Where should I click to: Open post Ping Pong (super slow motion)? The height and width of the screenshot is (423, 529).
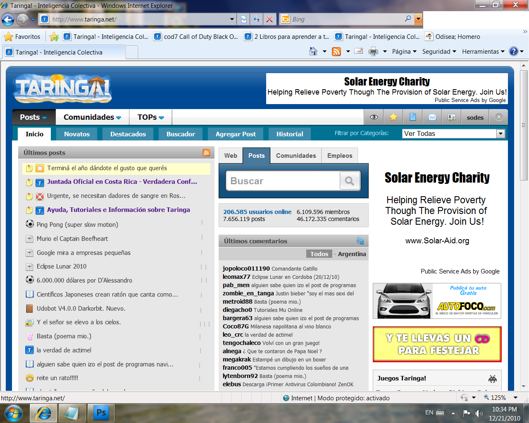(77, 225)
